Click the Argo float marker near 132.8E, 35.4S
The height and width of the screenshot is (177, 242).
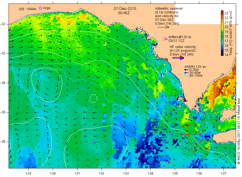(x=121, y=125)
